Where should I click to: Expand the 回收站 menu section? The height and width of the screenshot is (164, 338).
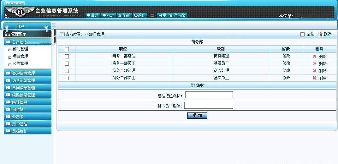click(27, 109)
